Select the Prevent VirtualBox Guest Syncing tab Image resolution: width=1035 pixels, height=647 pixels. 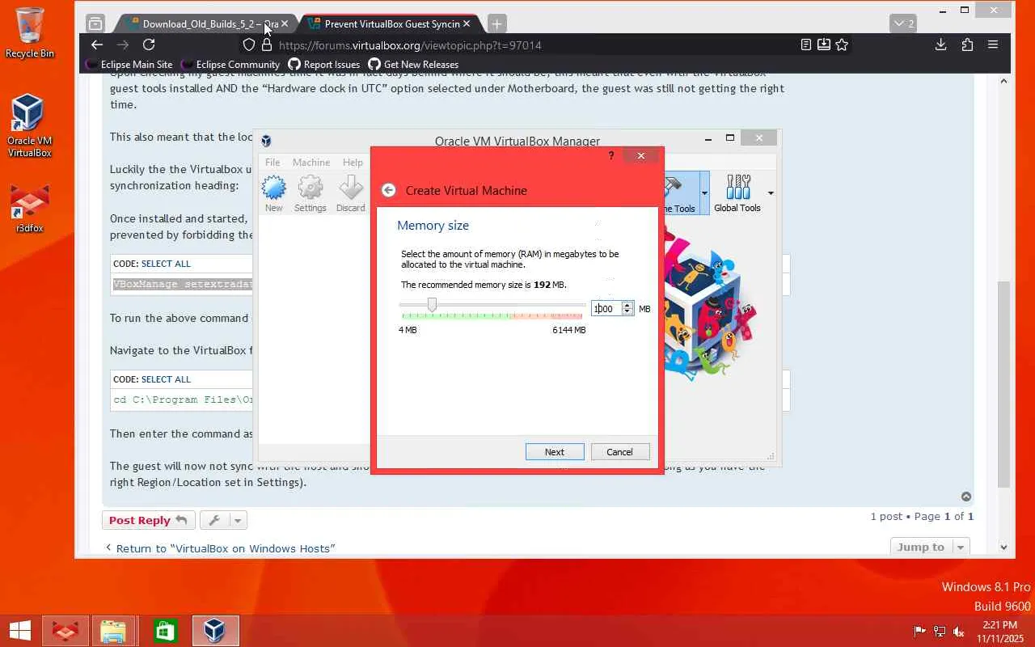coord(390,23)
